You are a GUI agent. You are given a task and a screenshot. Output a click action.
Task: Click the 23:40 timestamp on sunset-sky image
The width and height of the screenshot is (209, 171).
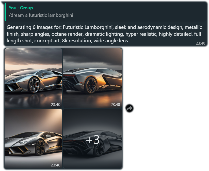pyautogui.click(x=56, y=105)
